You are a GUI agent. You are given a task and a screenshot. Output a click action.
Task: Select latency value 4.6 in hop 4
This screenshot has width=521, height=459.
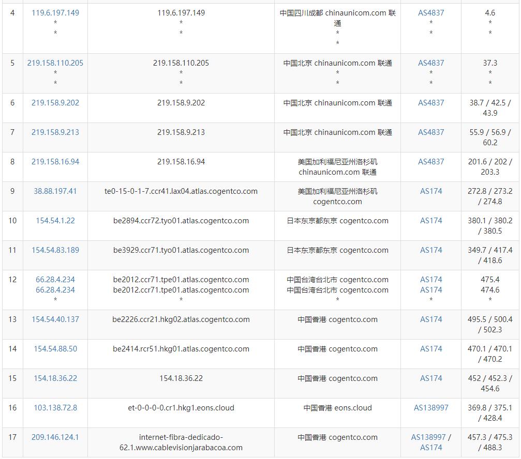pos(490,13)
